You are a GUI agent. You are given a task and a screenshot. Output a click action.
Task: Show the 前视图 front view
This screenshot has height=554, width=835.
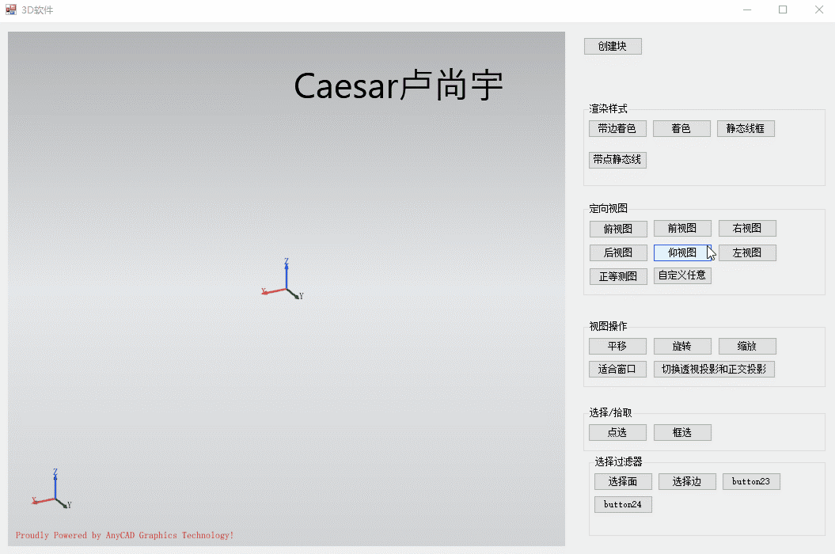[682, 228]
